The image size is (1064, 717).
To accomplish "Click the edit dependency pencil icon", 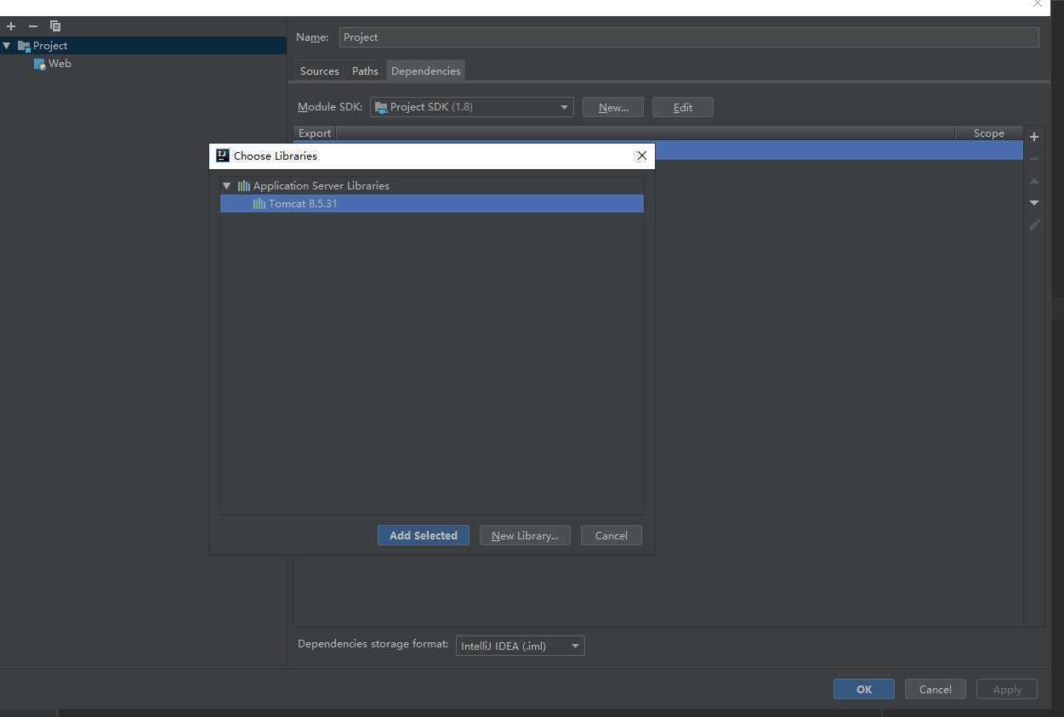I will [x=1034, y=225].
